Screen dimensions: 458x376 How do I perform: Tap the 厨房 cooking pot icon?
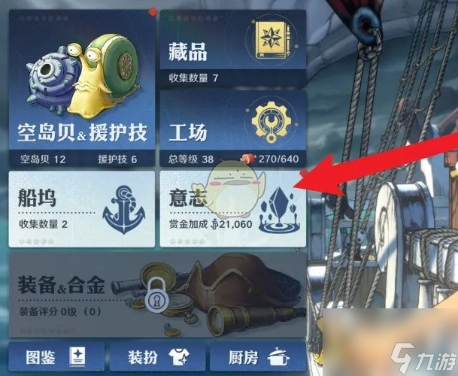(278, 356)
